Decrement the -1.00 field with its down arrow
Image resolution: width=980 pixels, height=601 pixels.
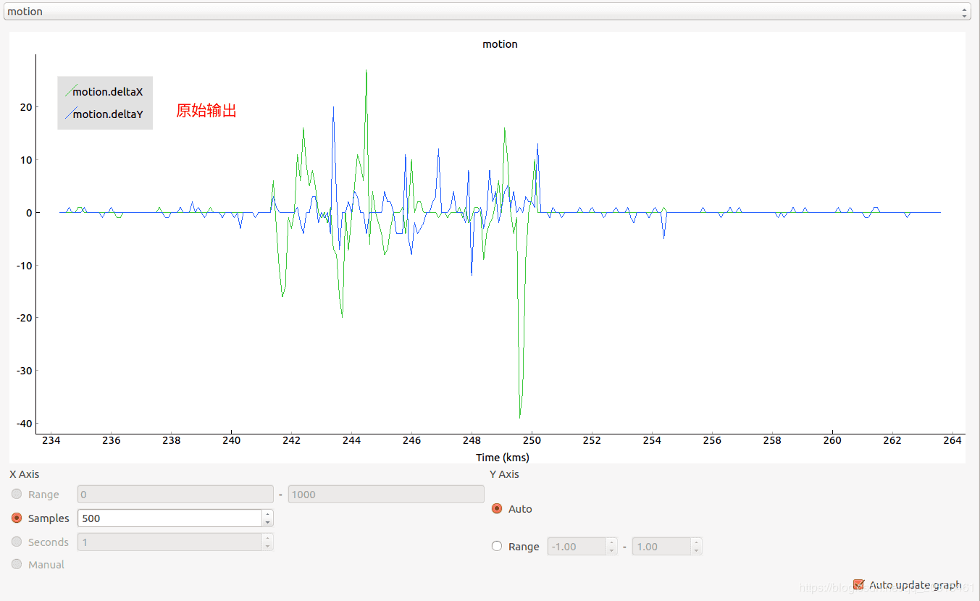(611, 551)
